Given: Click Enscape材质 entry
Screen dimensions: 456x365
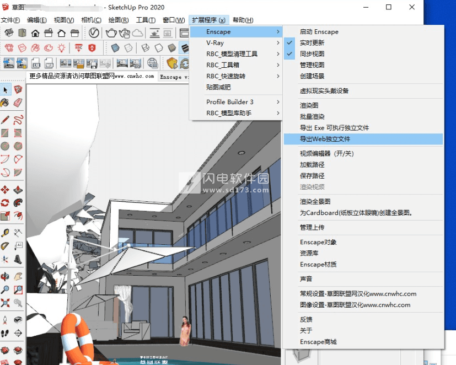Looking at the screenshot, I should pos(363,264).
